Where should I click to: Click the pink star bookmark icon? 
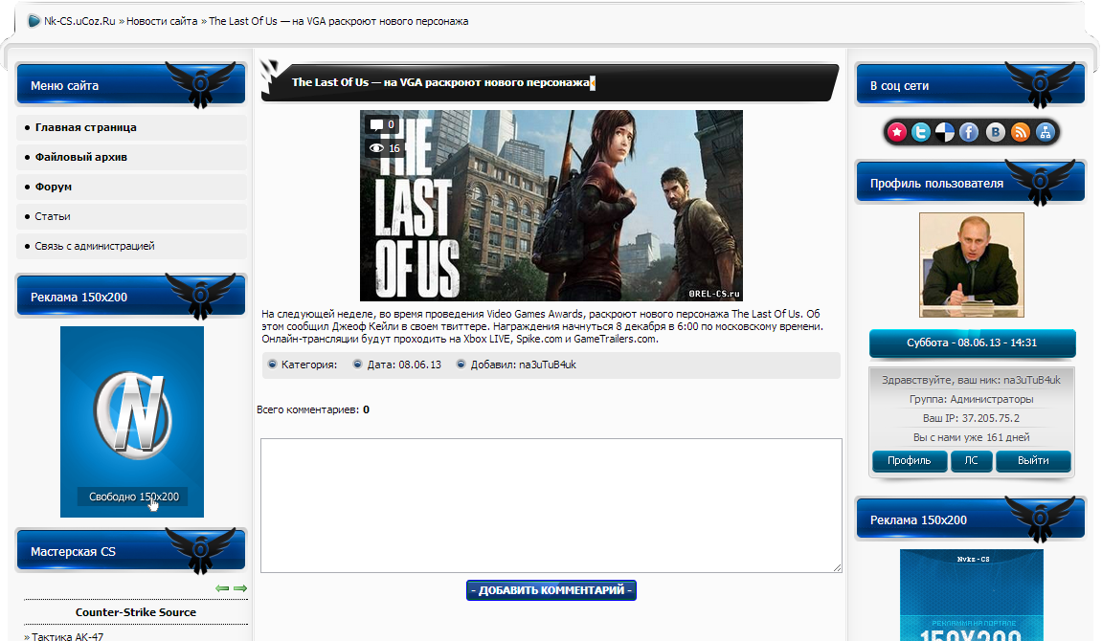click(896, 133)
